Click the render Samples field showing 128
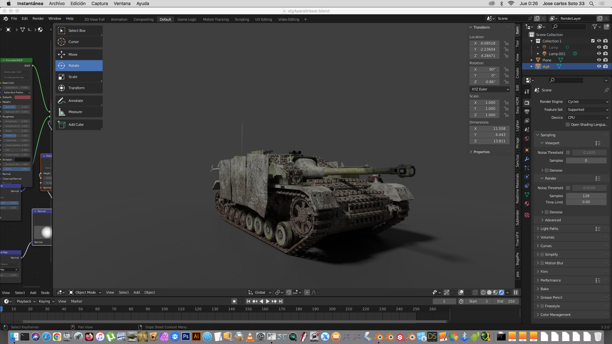Screen dimensions: 612x344 (586, 196)
